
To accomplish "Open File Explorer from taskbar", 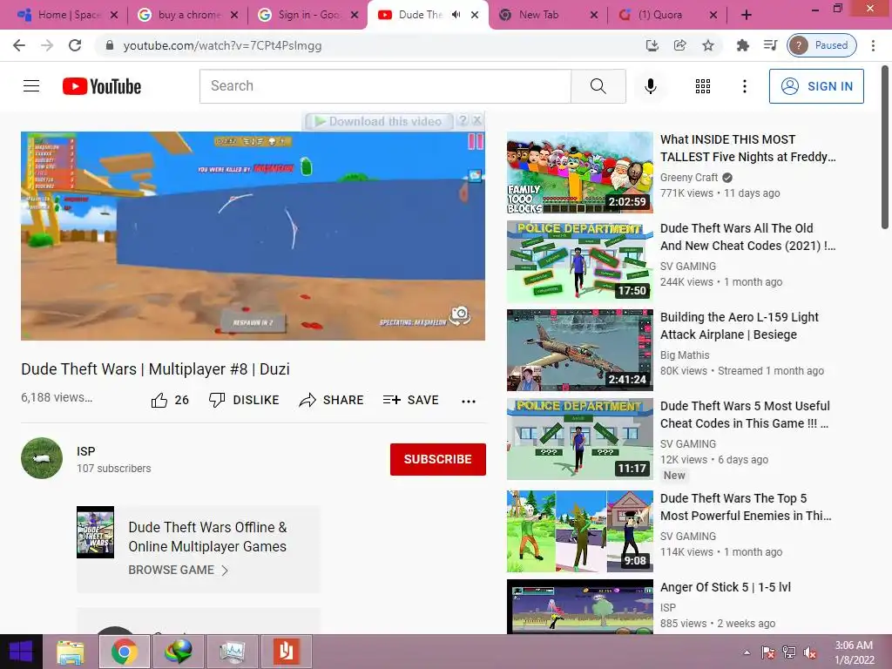I will (71, 652).
